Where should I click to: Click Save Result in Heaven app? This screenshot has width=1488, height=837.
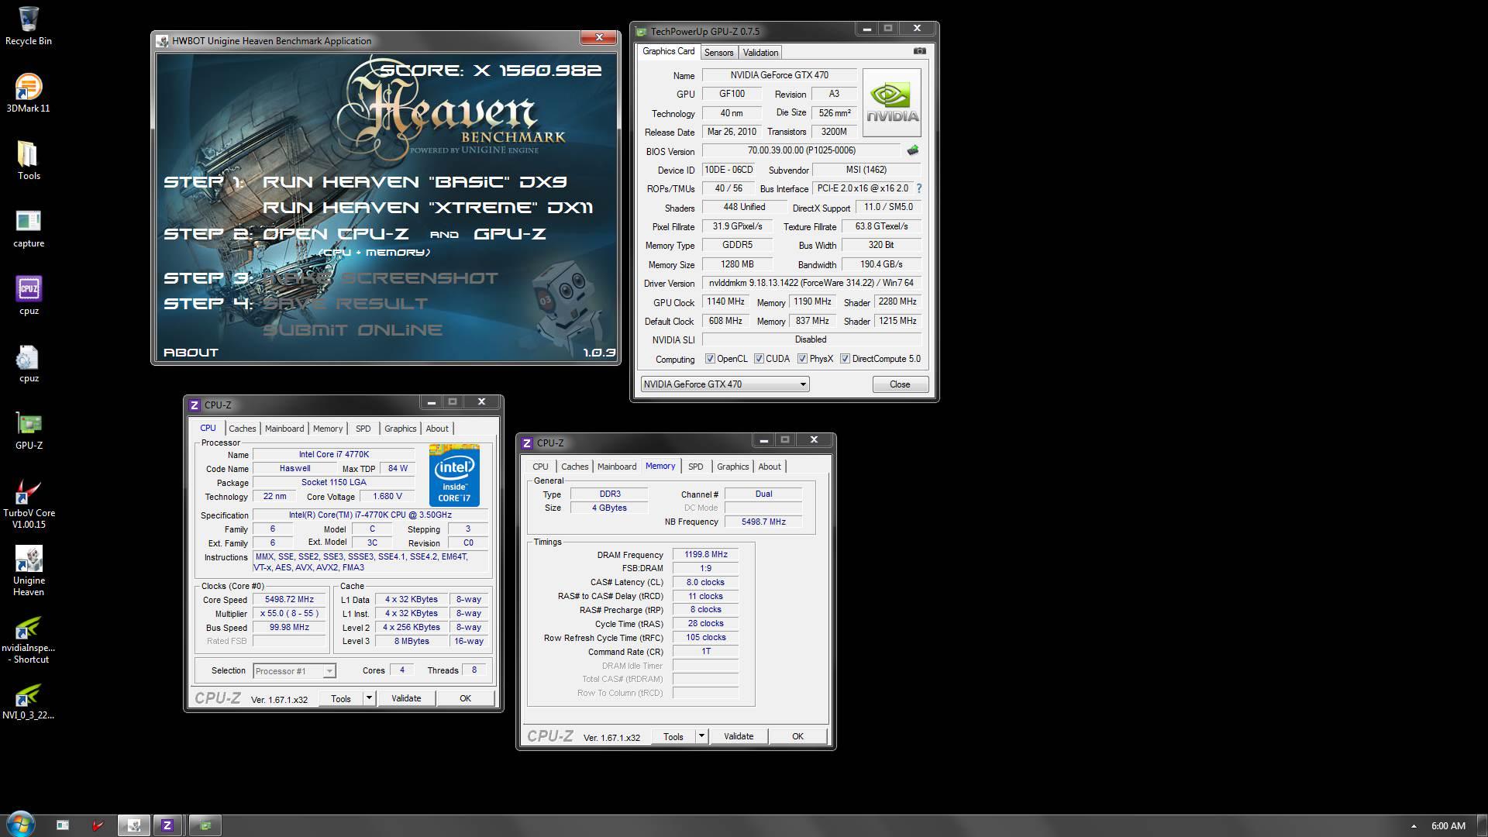(x=345, y=304)
